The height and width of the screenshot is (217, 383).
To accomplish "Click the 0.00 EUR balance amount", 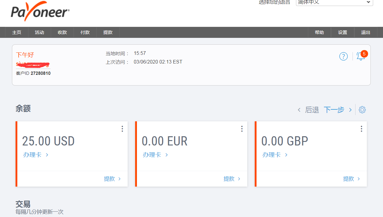I will [165, 141].
